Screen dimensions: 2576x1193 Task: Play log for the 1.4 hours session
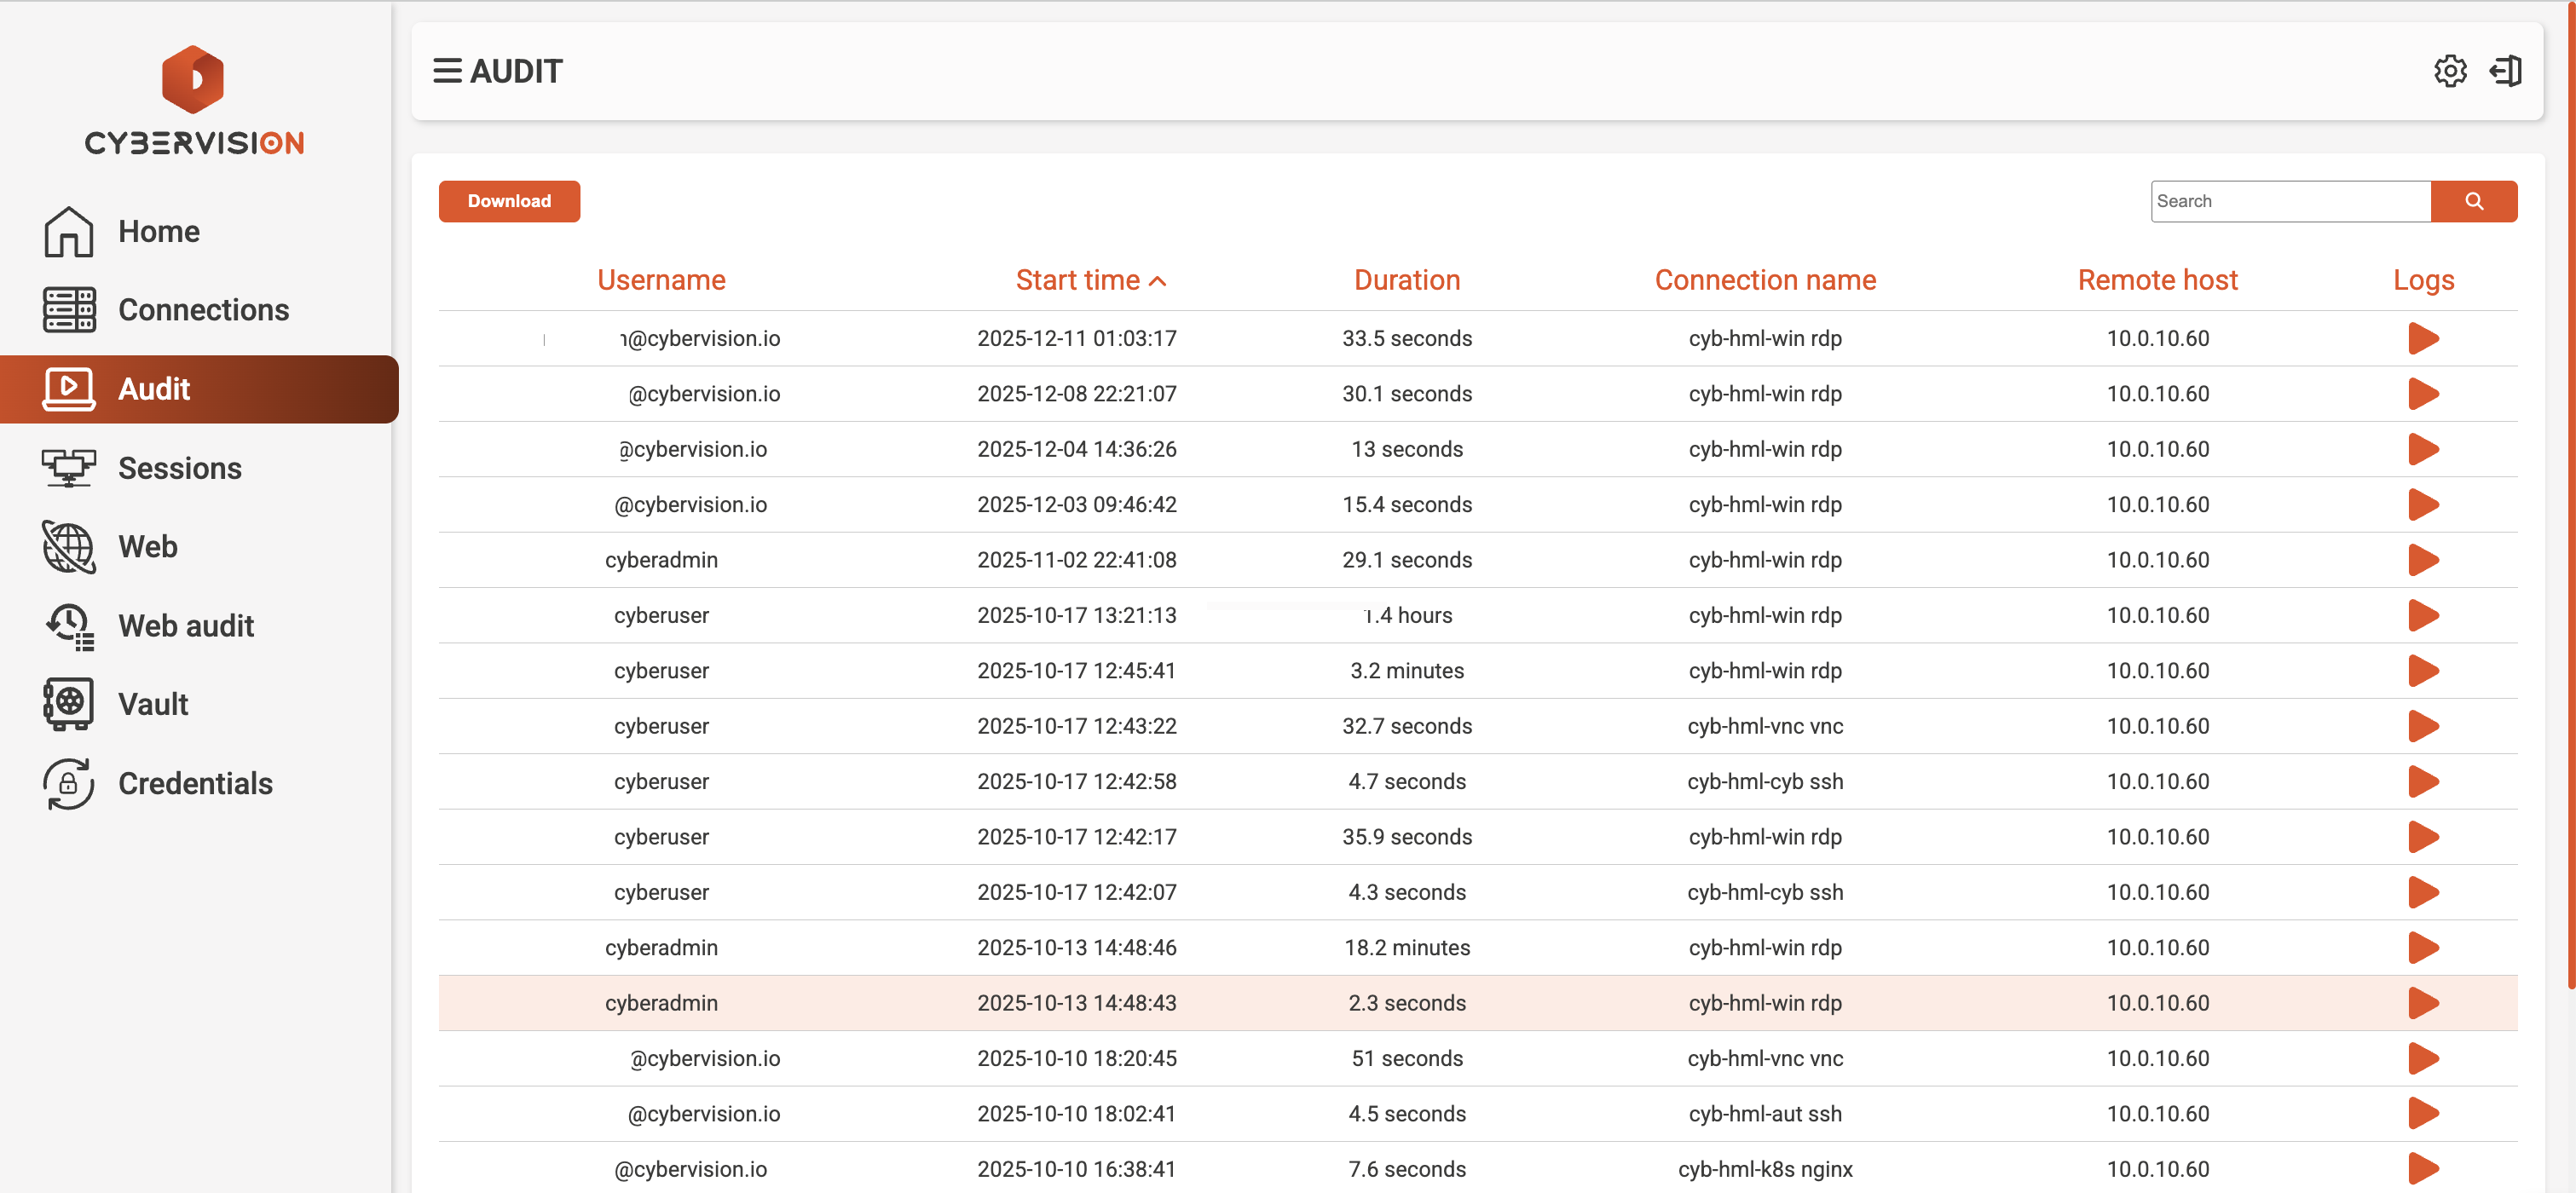2422,615
